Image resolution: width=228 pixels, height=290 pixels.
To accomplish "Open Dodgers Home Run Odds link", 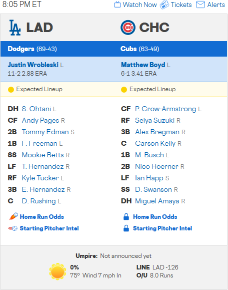I will coord(42,217).
